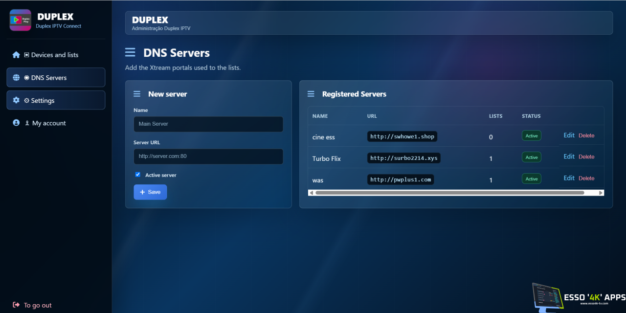Click the hamburger icon next to DNS Servers heading
626x313 pixels.
(130, 52)
